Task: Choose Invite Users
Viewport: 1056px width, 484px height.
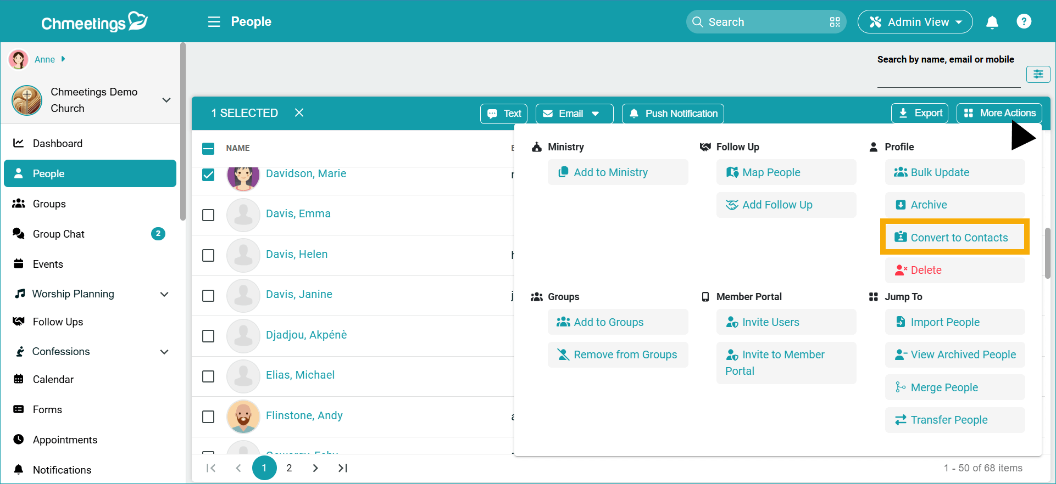Action: (786, 322)
